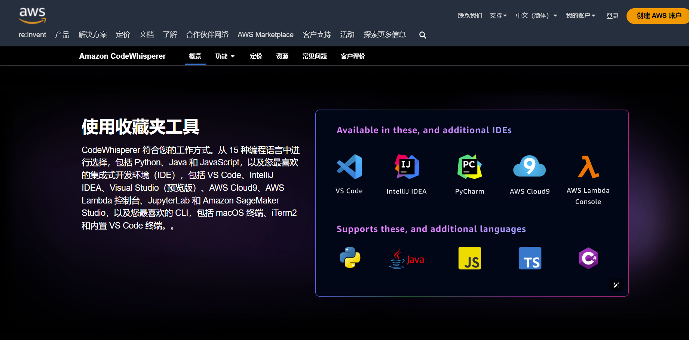Screen dimensions: 689x340
Task: Click the 'Available in these, and additional IDEs' heading
Action: coord(424,130)
